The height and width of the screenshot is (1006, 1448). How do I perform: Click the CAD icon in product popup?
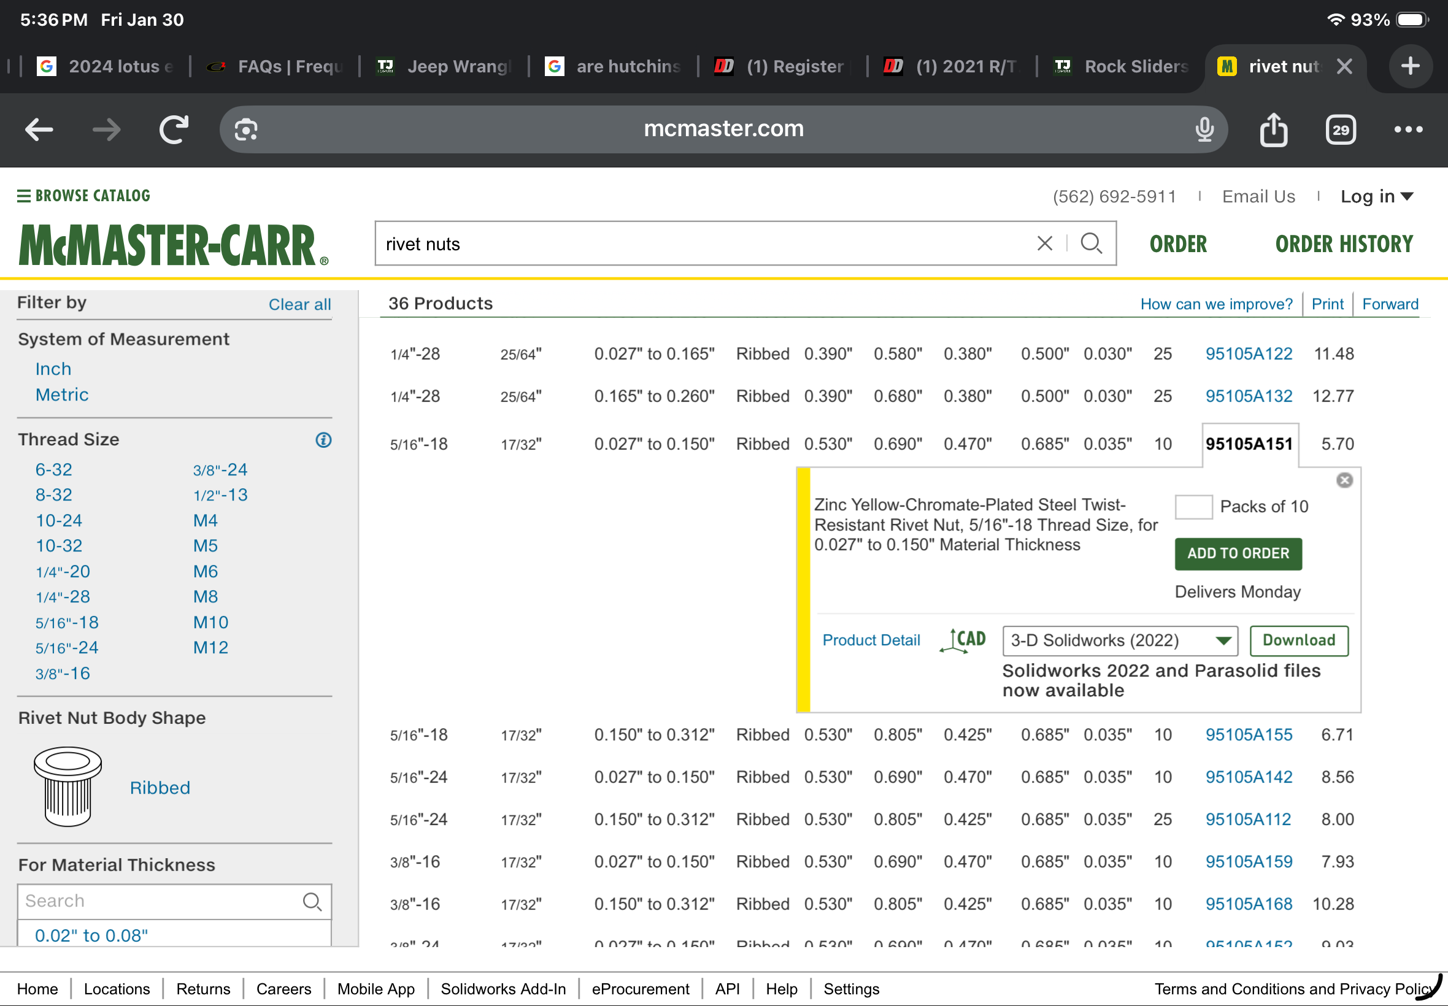[963, 640]
